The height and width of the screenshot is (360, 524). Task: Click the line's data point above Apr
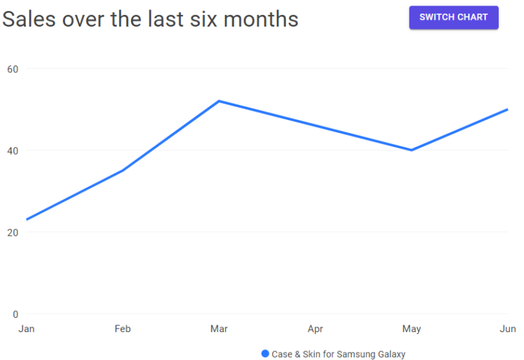[315, 125]
